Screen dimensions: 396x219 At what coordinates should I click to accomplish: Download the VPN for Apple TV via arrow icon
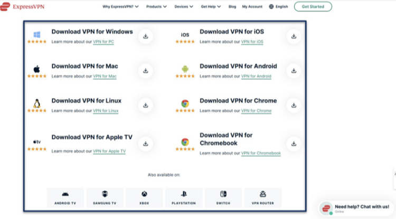click(x=146, y=144)
